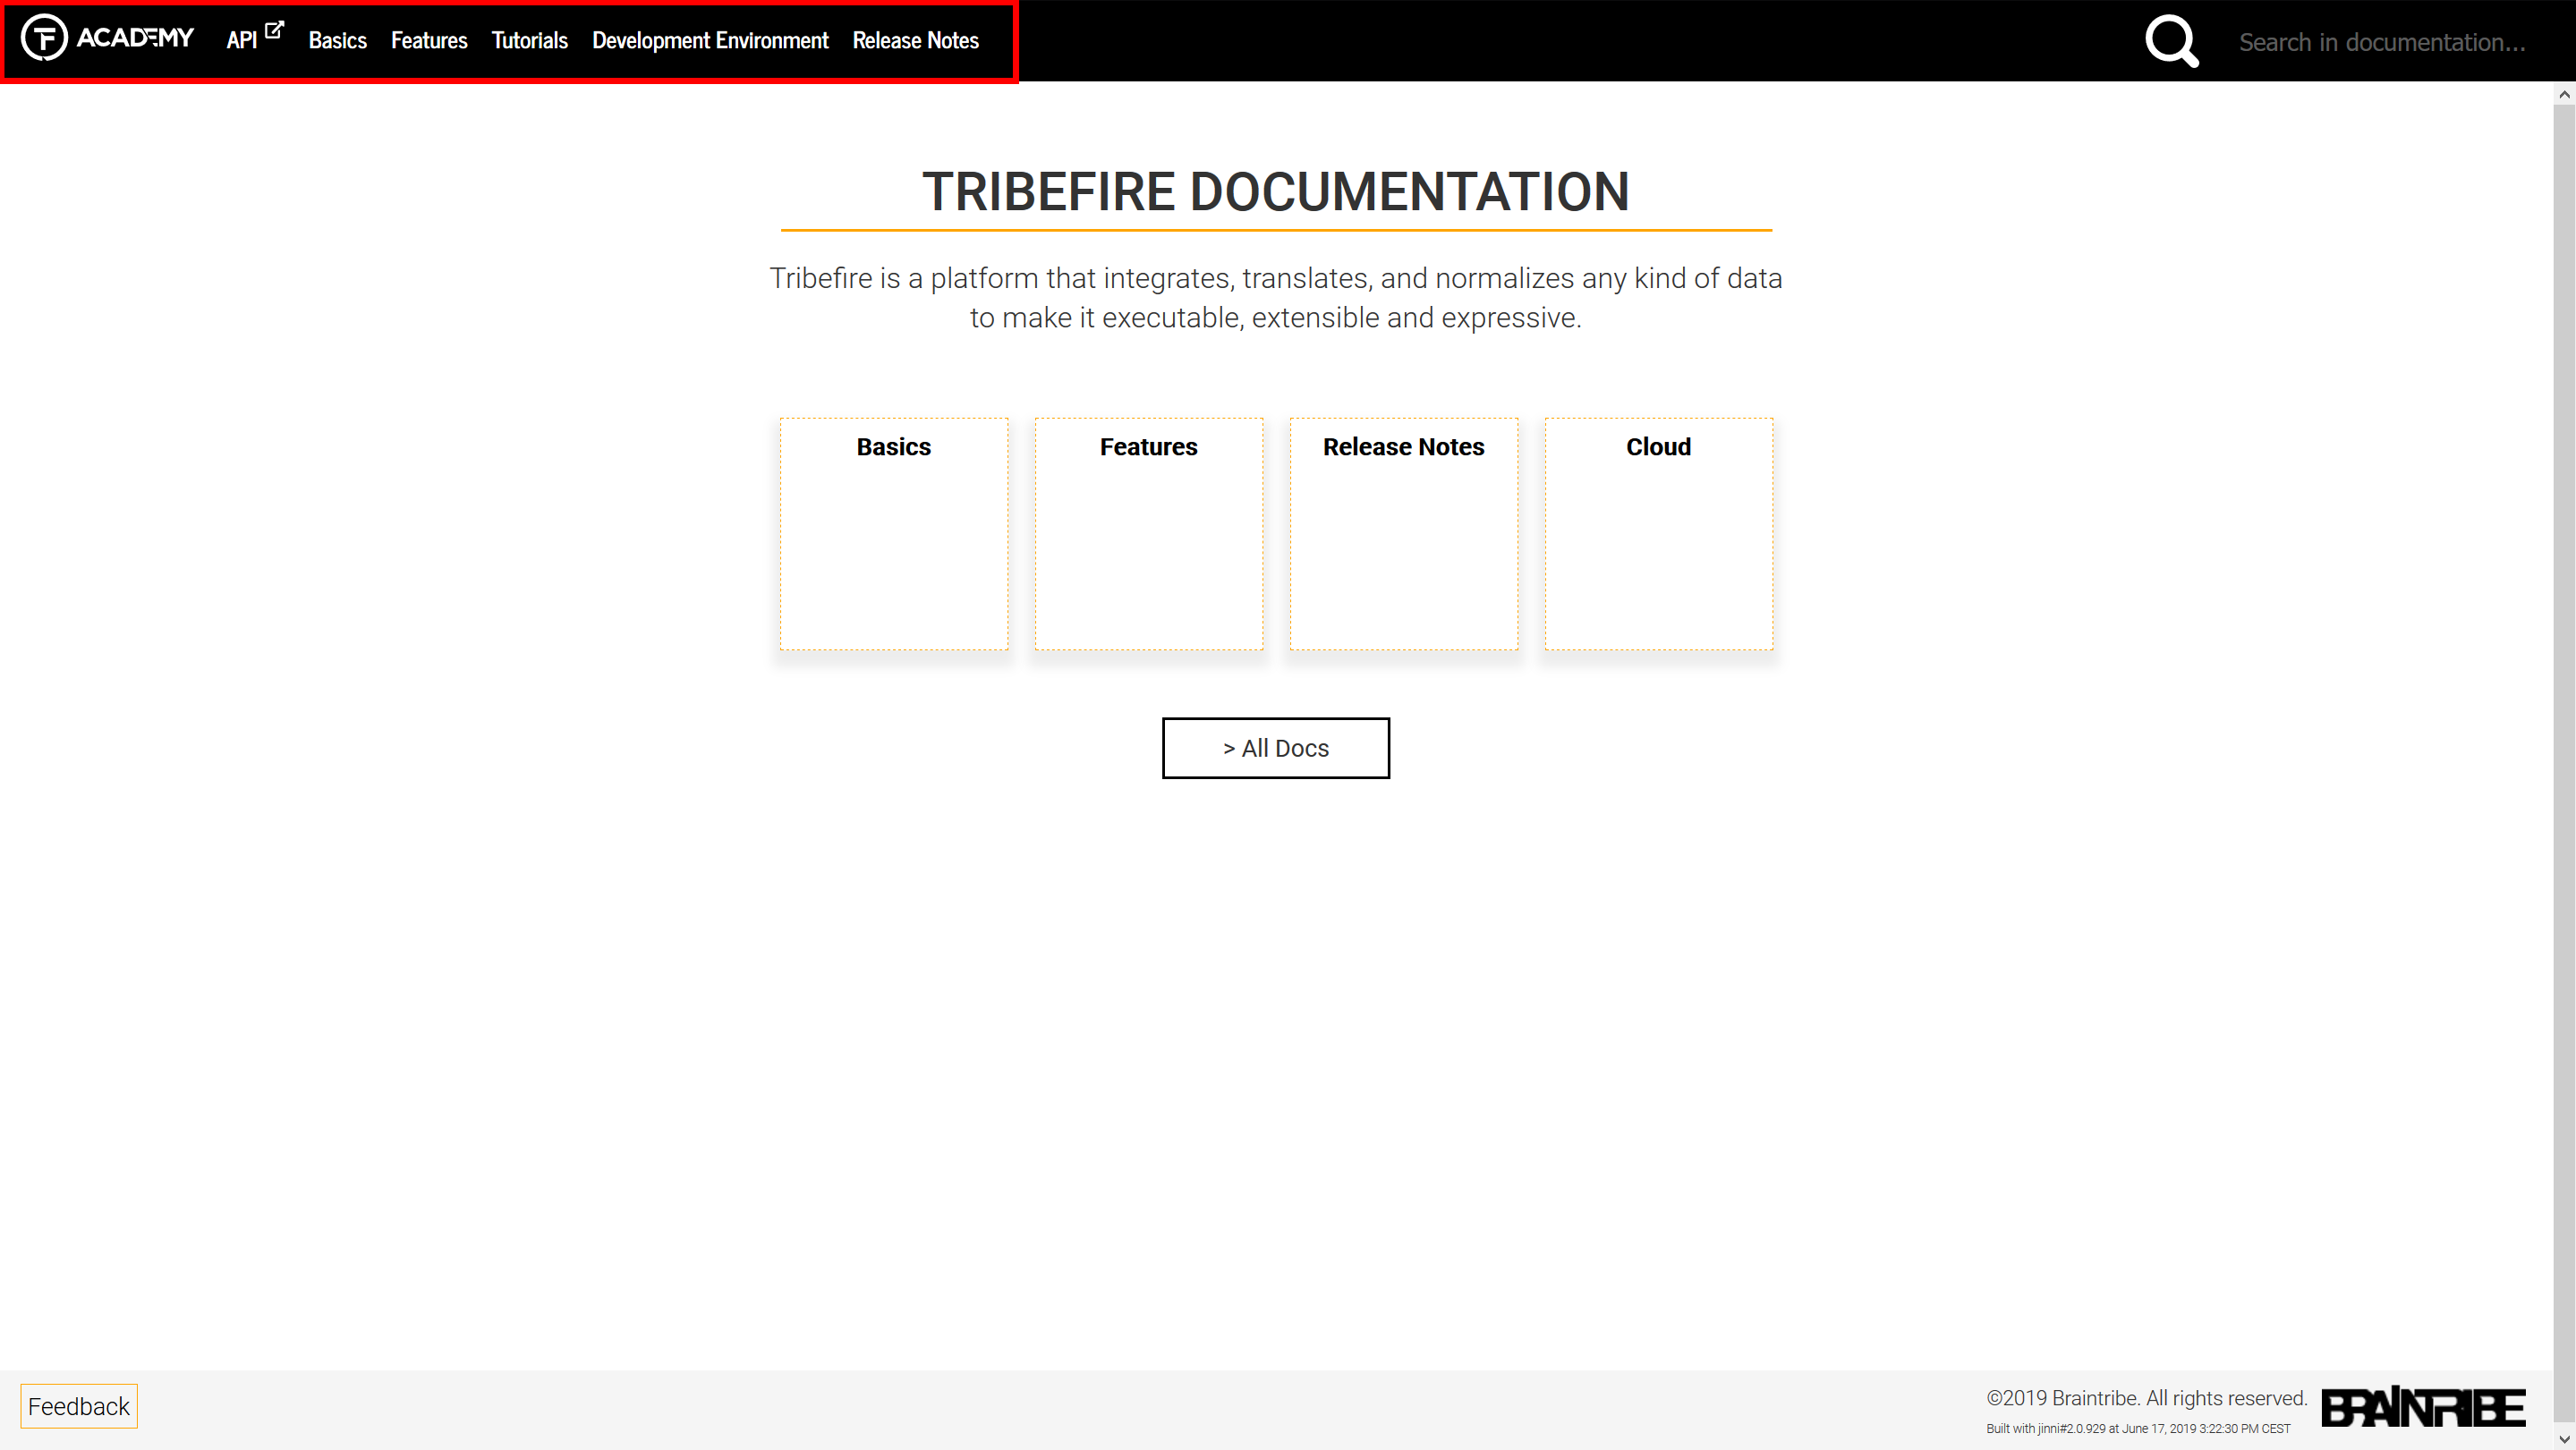Click the vertical scrollbar track
This screenshot has height=1450, width=2576.
(2564, 760)
